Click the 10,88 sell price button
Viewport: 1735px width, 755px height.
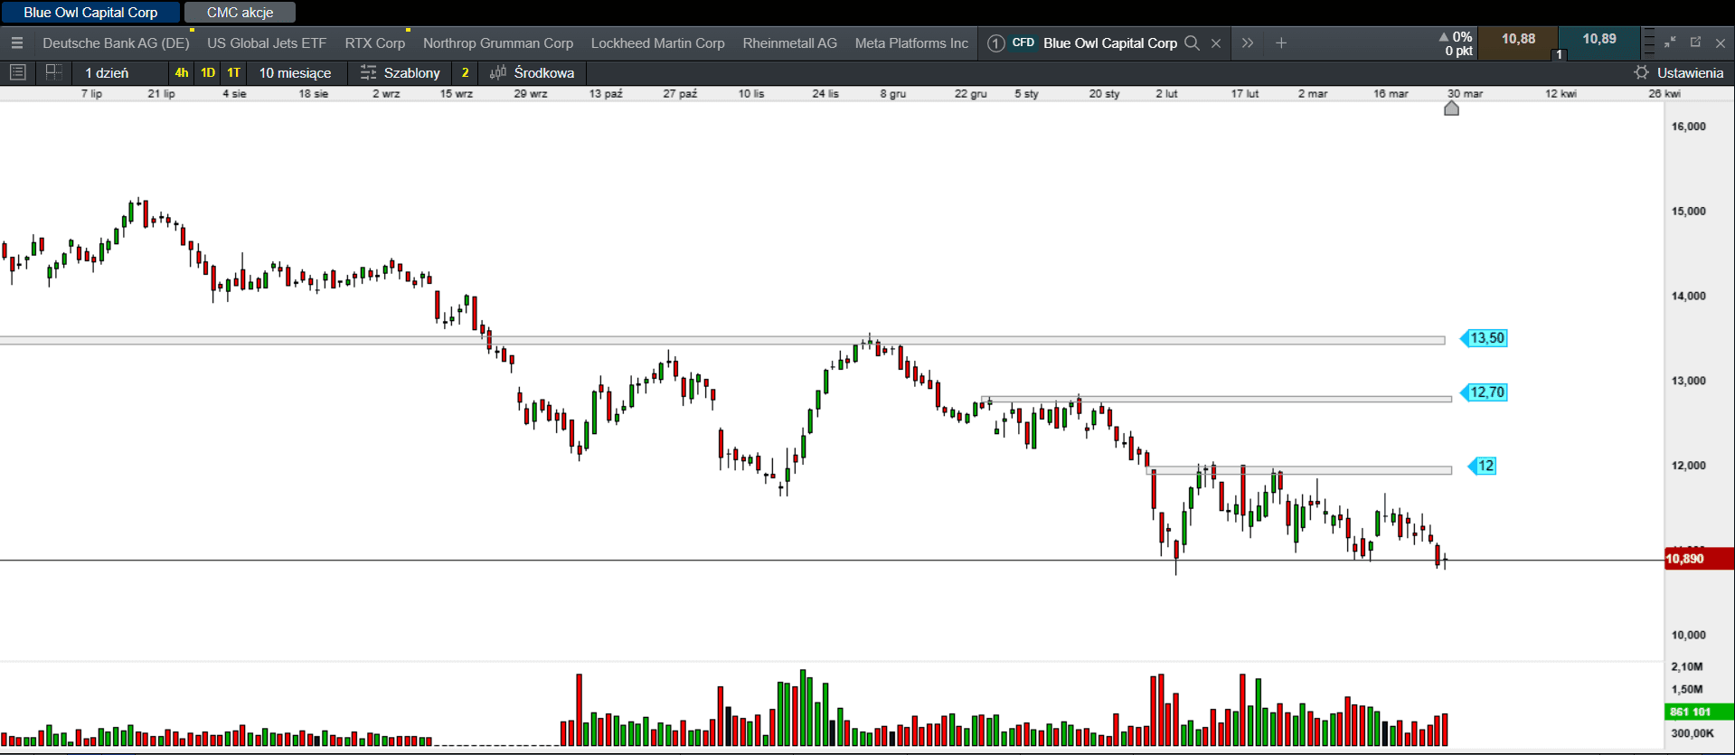point(1518,39)
